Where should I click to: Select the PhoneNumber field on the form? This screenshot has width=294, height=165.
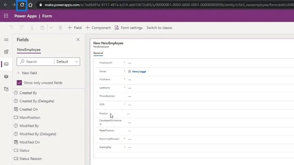(x=195, y=96)
